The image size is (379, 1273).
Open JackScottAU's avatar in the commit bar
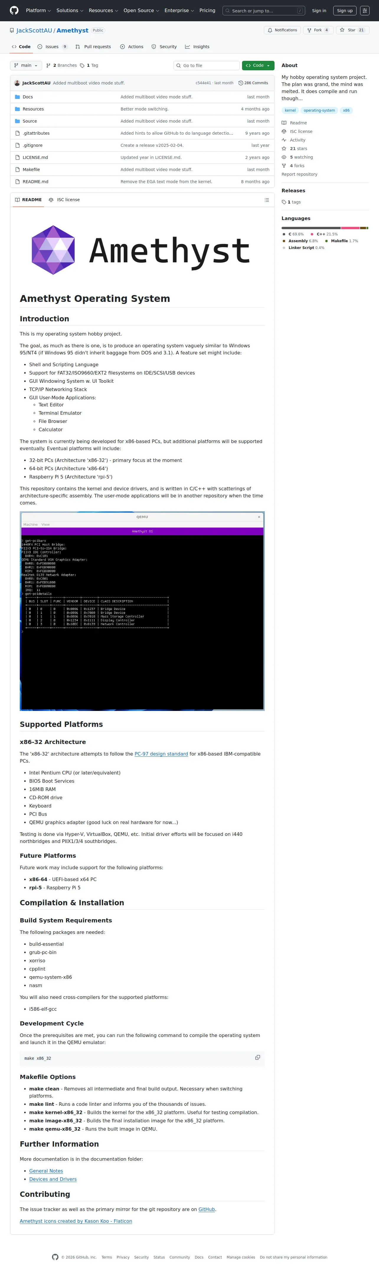(17, 83)
